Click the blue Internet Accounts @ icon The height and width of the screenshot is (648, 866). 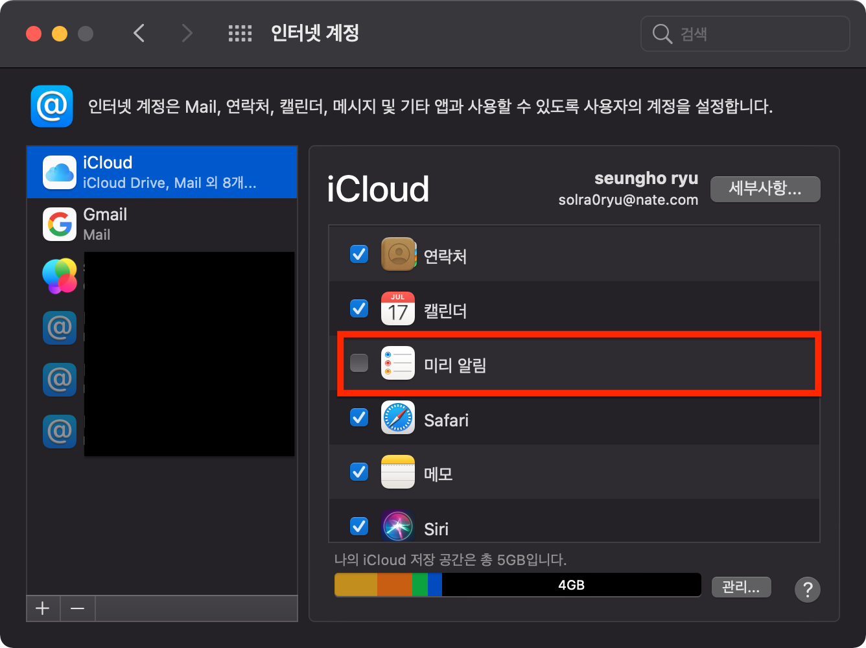52,106
